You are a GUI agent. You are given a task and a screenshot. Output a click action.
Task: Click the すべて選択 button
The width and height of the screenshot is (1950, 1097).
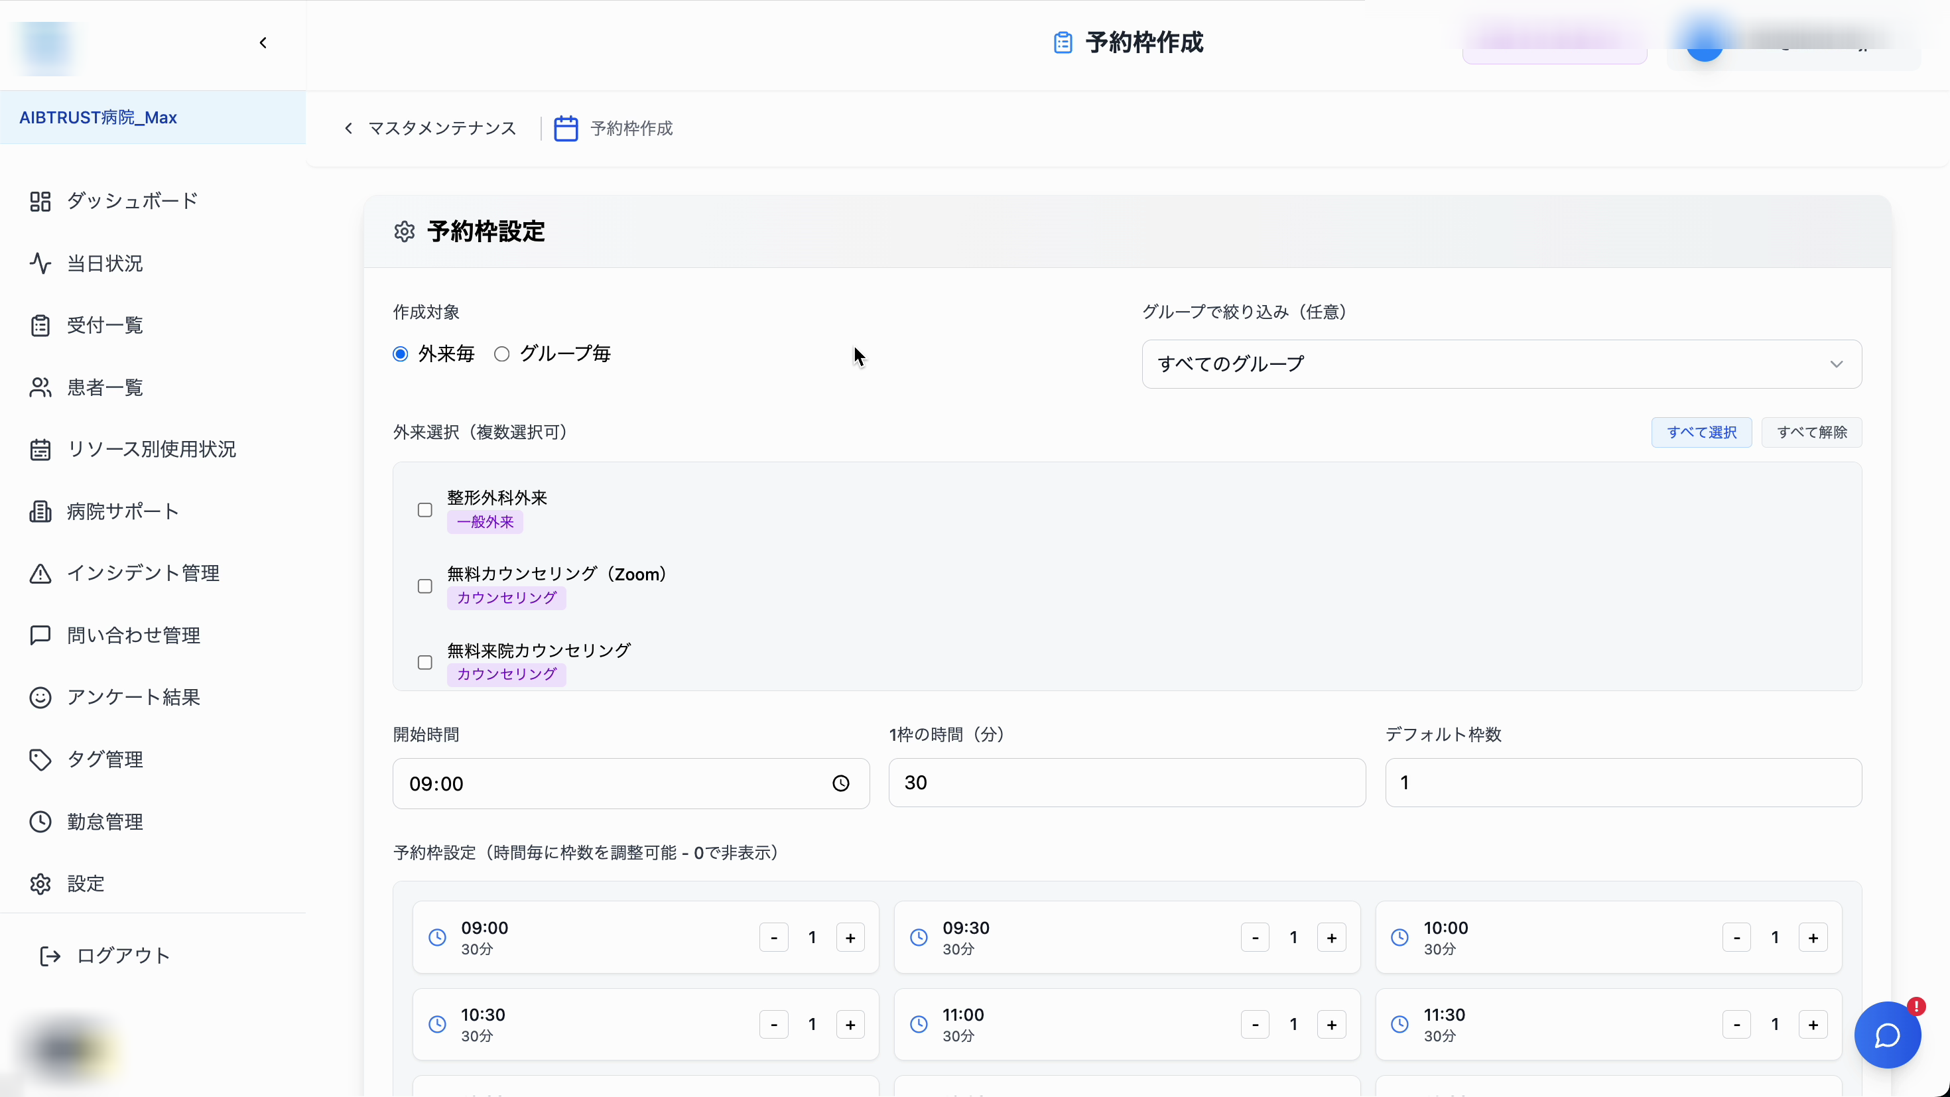pos(1701,432)
